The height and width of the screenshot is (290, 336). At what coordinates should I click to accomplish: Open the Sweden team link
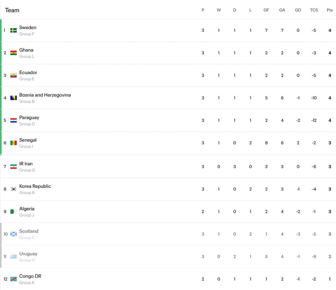[x=28, y=28]
